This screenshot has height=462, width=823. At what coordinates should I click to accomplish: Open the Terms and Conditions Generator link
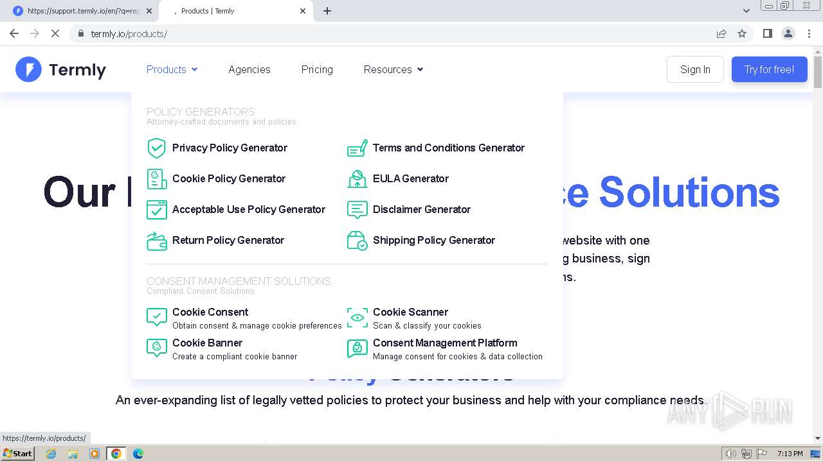449,148
